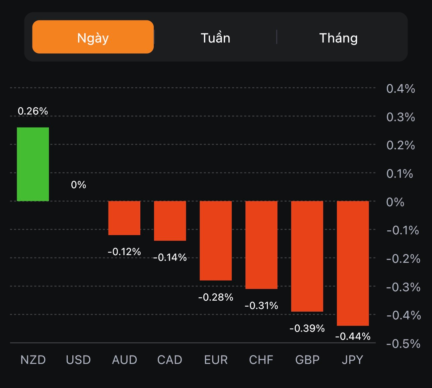Tap the red EUR bar
This screenshot has height=388, width=432.
pyautogui.click(x=216, y=240)
